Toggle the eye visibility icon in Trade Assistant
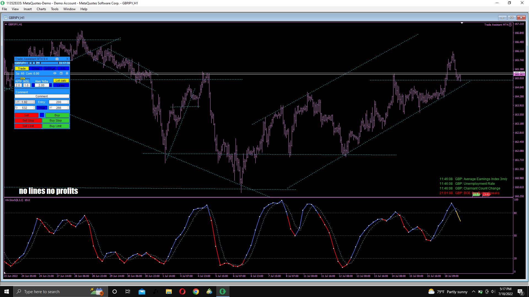The height and width of the screenshot is (297, 529). [55, 73]
